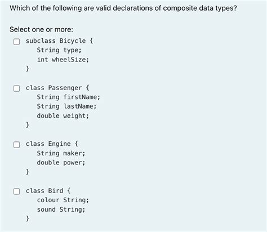Screen dimensions: 267x232
Task: Enable the class Bird checkbox
Action: tap(16, 191)
